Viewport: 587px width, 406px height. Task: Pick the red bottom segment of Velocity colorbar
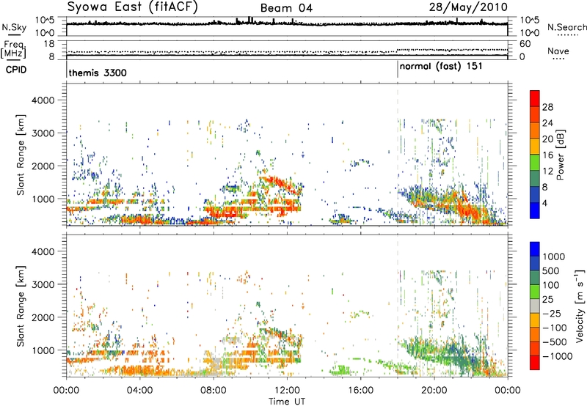pyautogui.click(x=535, y=363)
